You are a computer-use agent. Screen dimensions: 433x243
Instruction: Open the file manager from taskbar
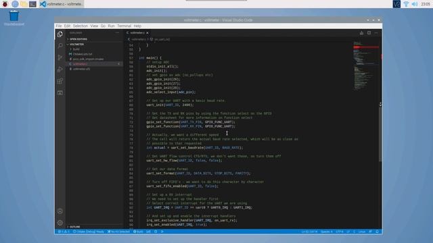pos(24,4)
